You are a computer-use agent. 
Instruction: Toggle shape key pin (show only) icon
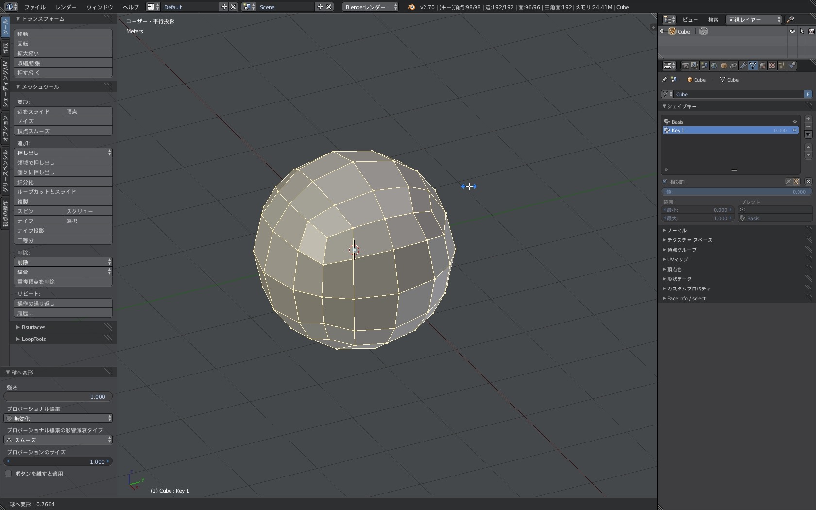789,181
